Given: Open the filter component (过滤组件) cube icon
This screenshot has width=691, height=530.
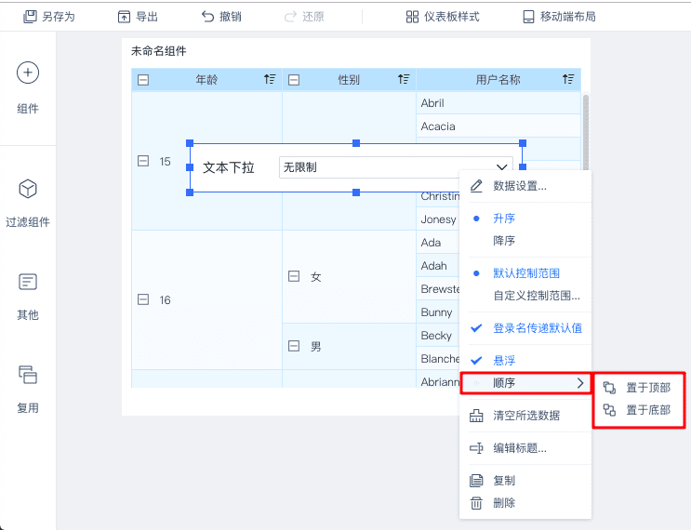Looking at the screenshot, I should 28,189.
